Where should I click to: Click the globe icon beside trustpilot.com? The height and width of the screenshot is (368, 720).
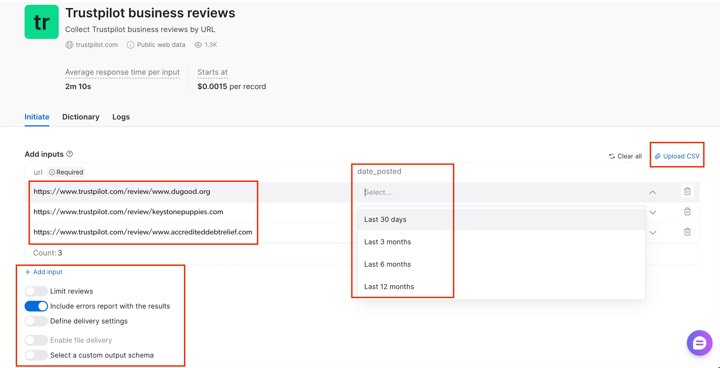pyautogui.click(x=69, y=45)
